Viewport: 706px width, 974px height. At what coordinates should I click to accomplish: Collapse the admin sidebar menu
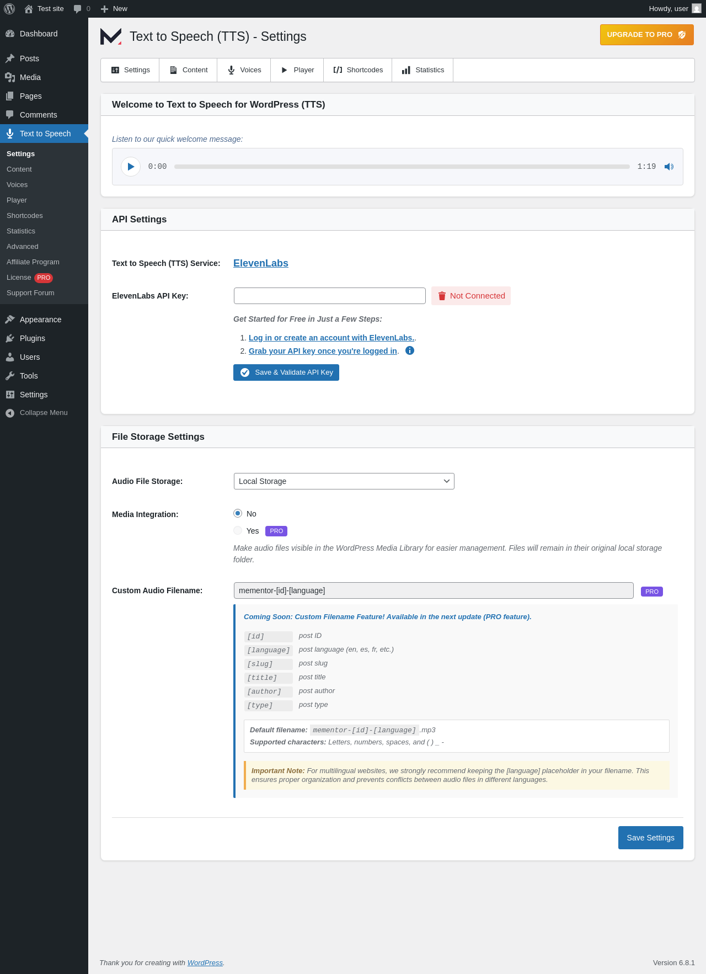click(x=44, y=413)
